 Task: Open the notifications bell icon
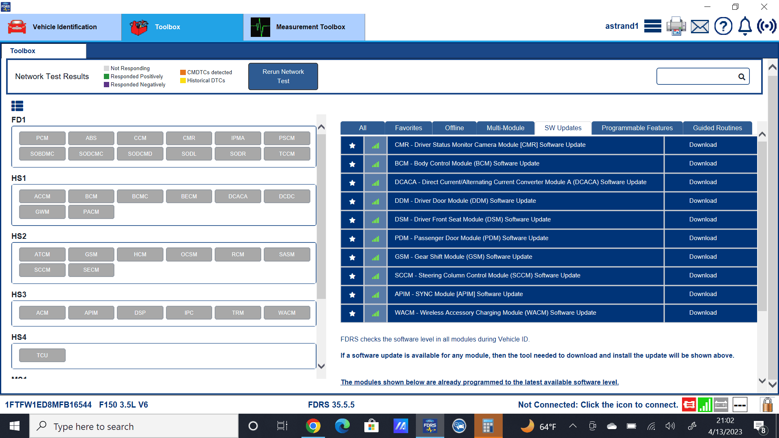(745, 26)
